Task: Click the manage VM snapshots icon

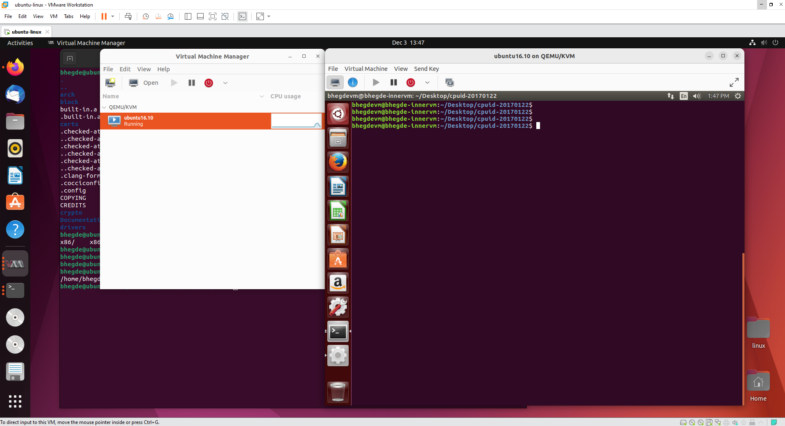Action: tap(449, 82)
